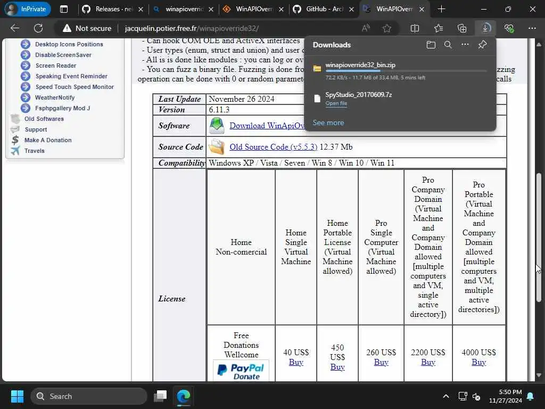The height and width of the screenshot is (409, 545).
Task: Open Travels sidebar link
Action: (35, 151)
